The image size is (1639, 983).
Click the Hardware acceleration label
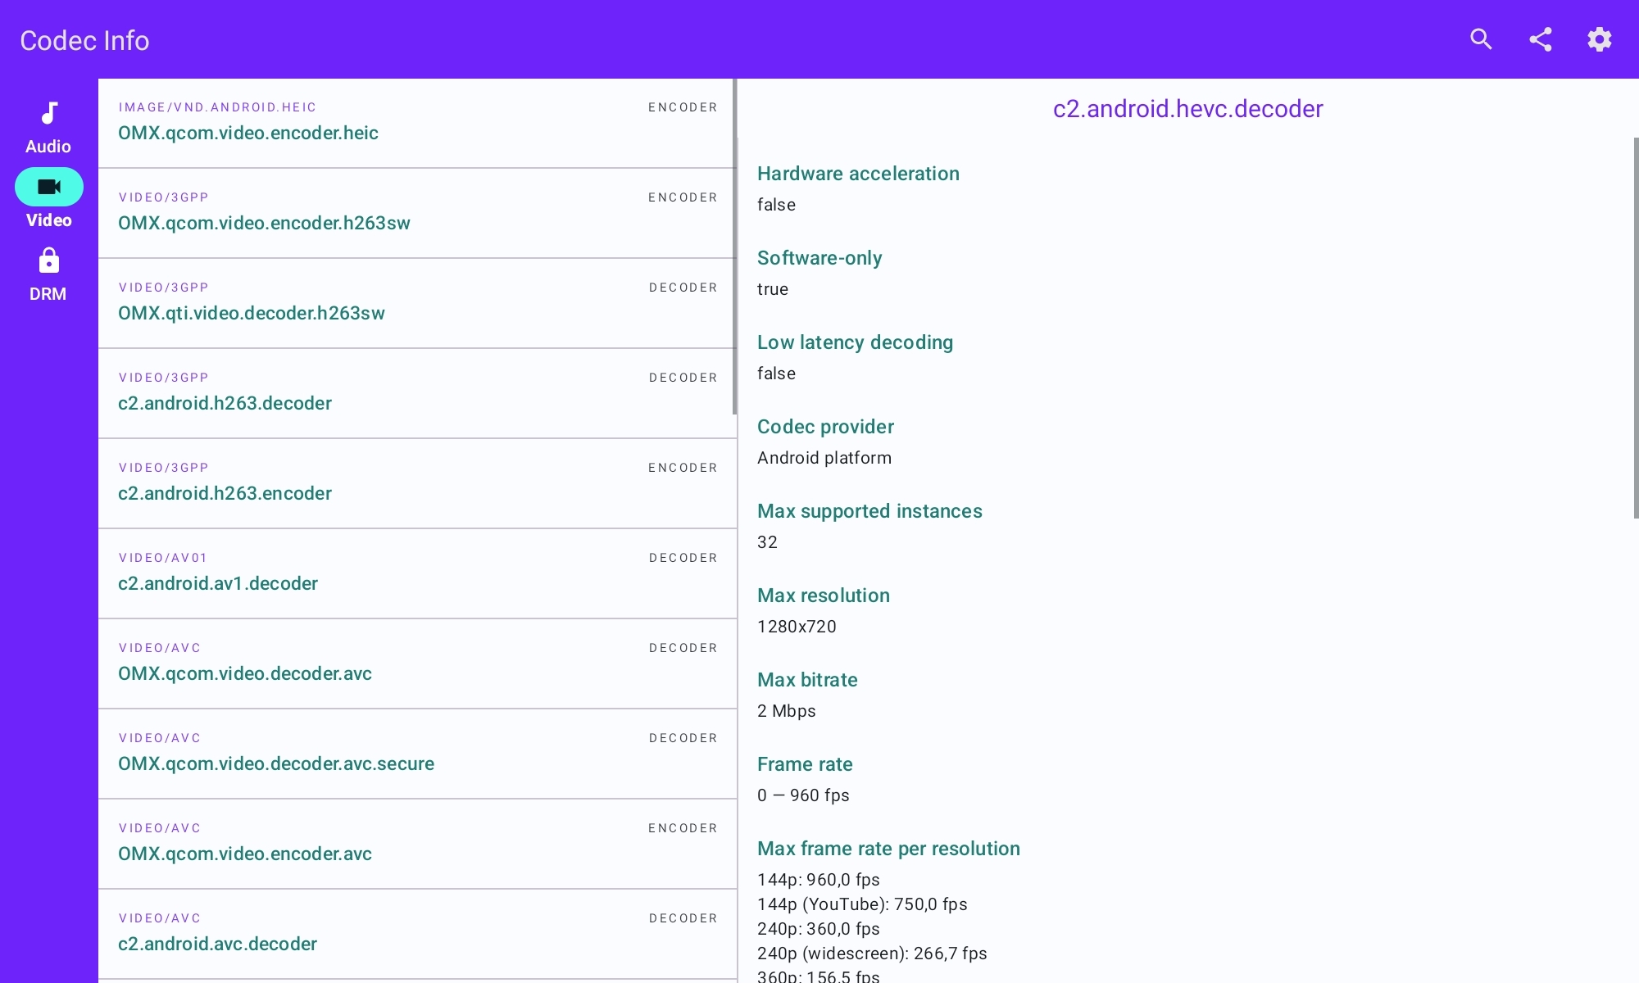858,174
